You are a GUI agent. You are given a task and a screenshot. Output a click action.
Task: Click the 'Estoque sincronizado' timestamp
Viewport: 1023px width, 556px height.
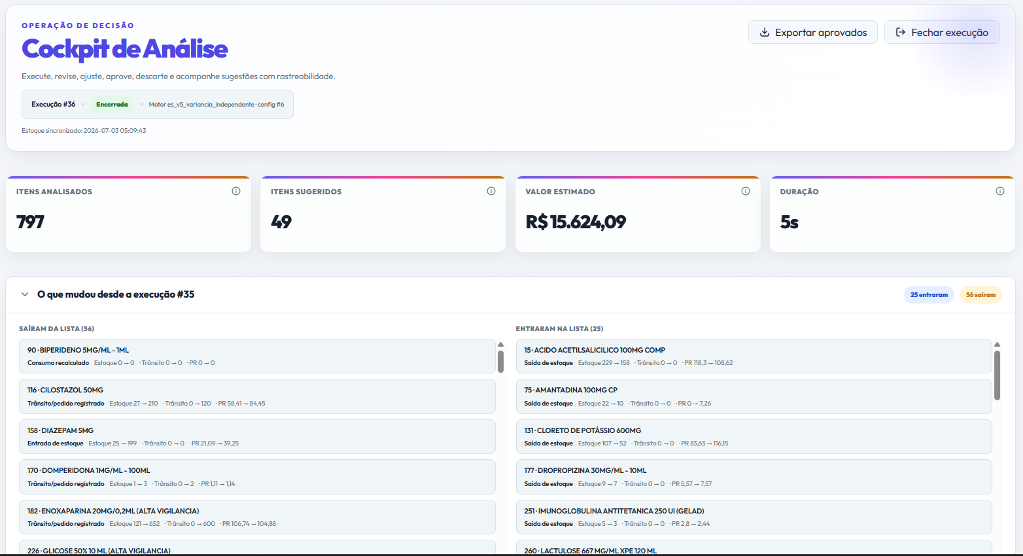click(x=84, y=131)
